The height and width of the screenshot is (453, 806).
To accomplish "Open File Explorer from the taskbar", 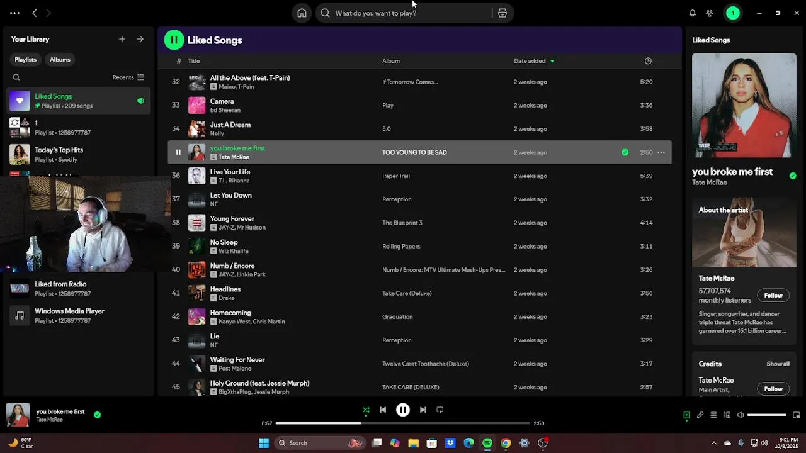I will point(413,443).
